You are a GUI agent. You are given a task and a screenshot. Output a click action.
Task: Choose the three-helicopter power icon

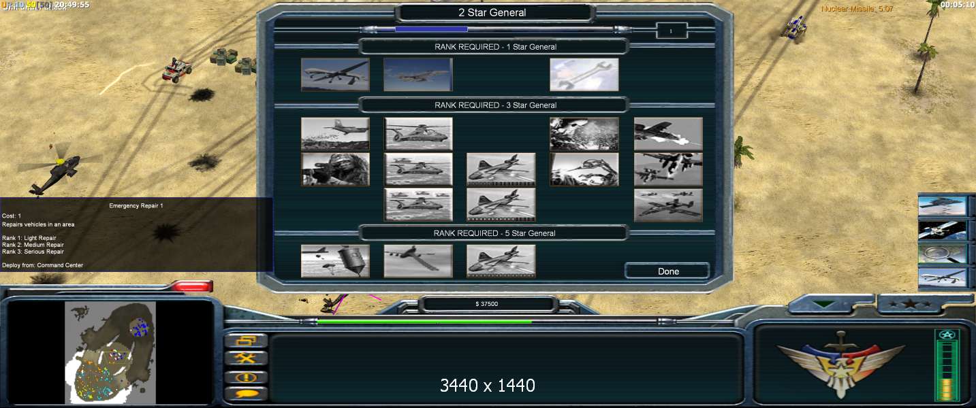pos(418,205)
